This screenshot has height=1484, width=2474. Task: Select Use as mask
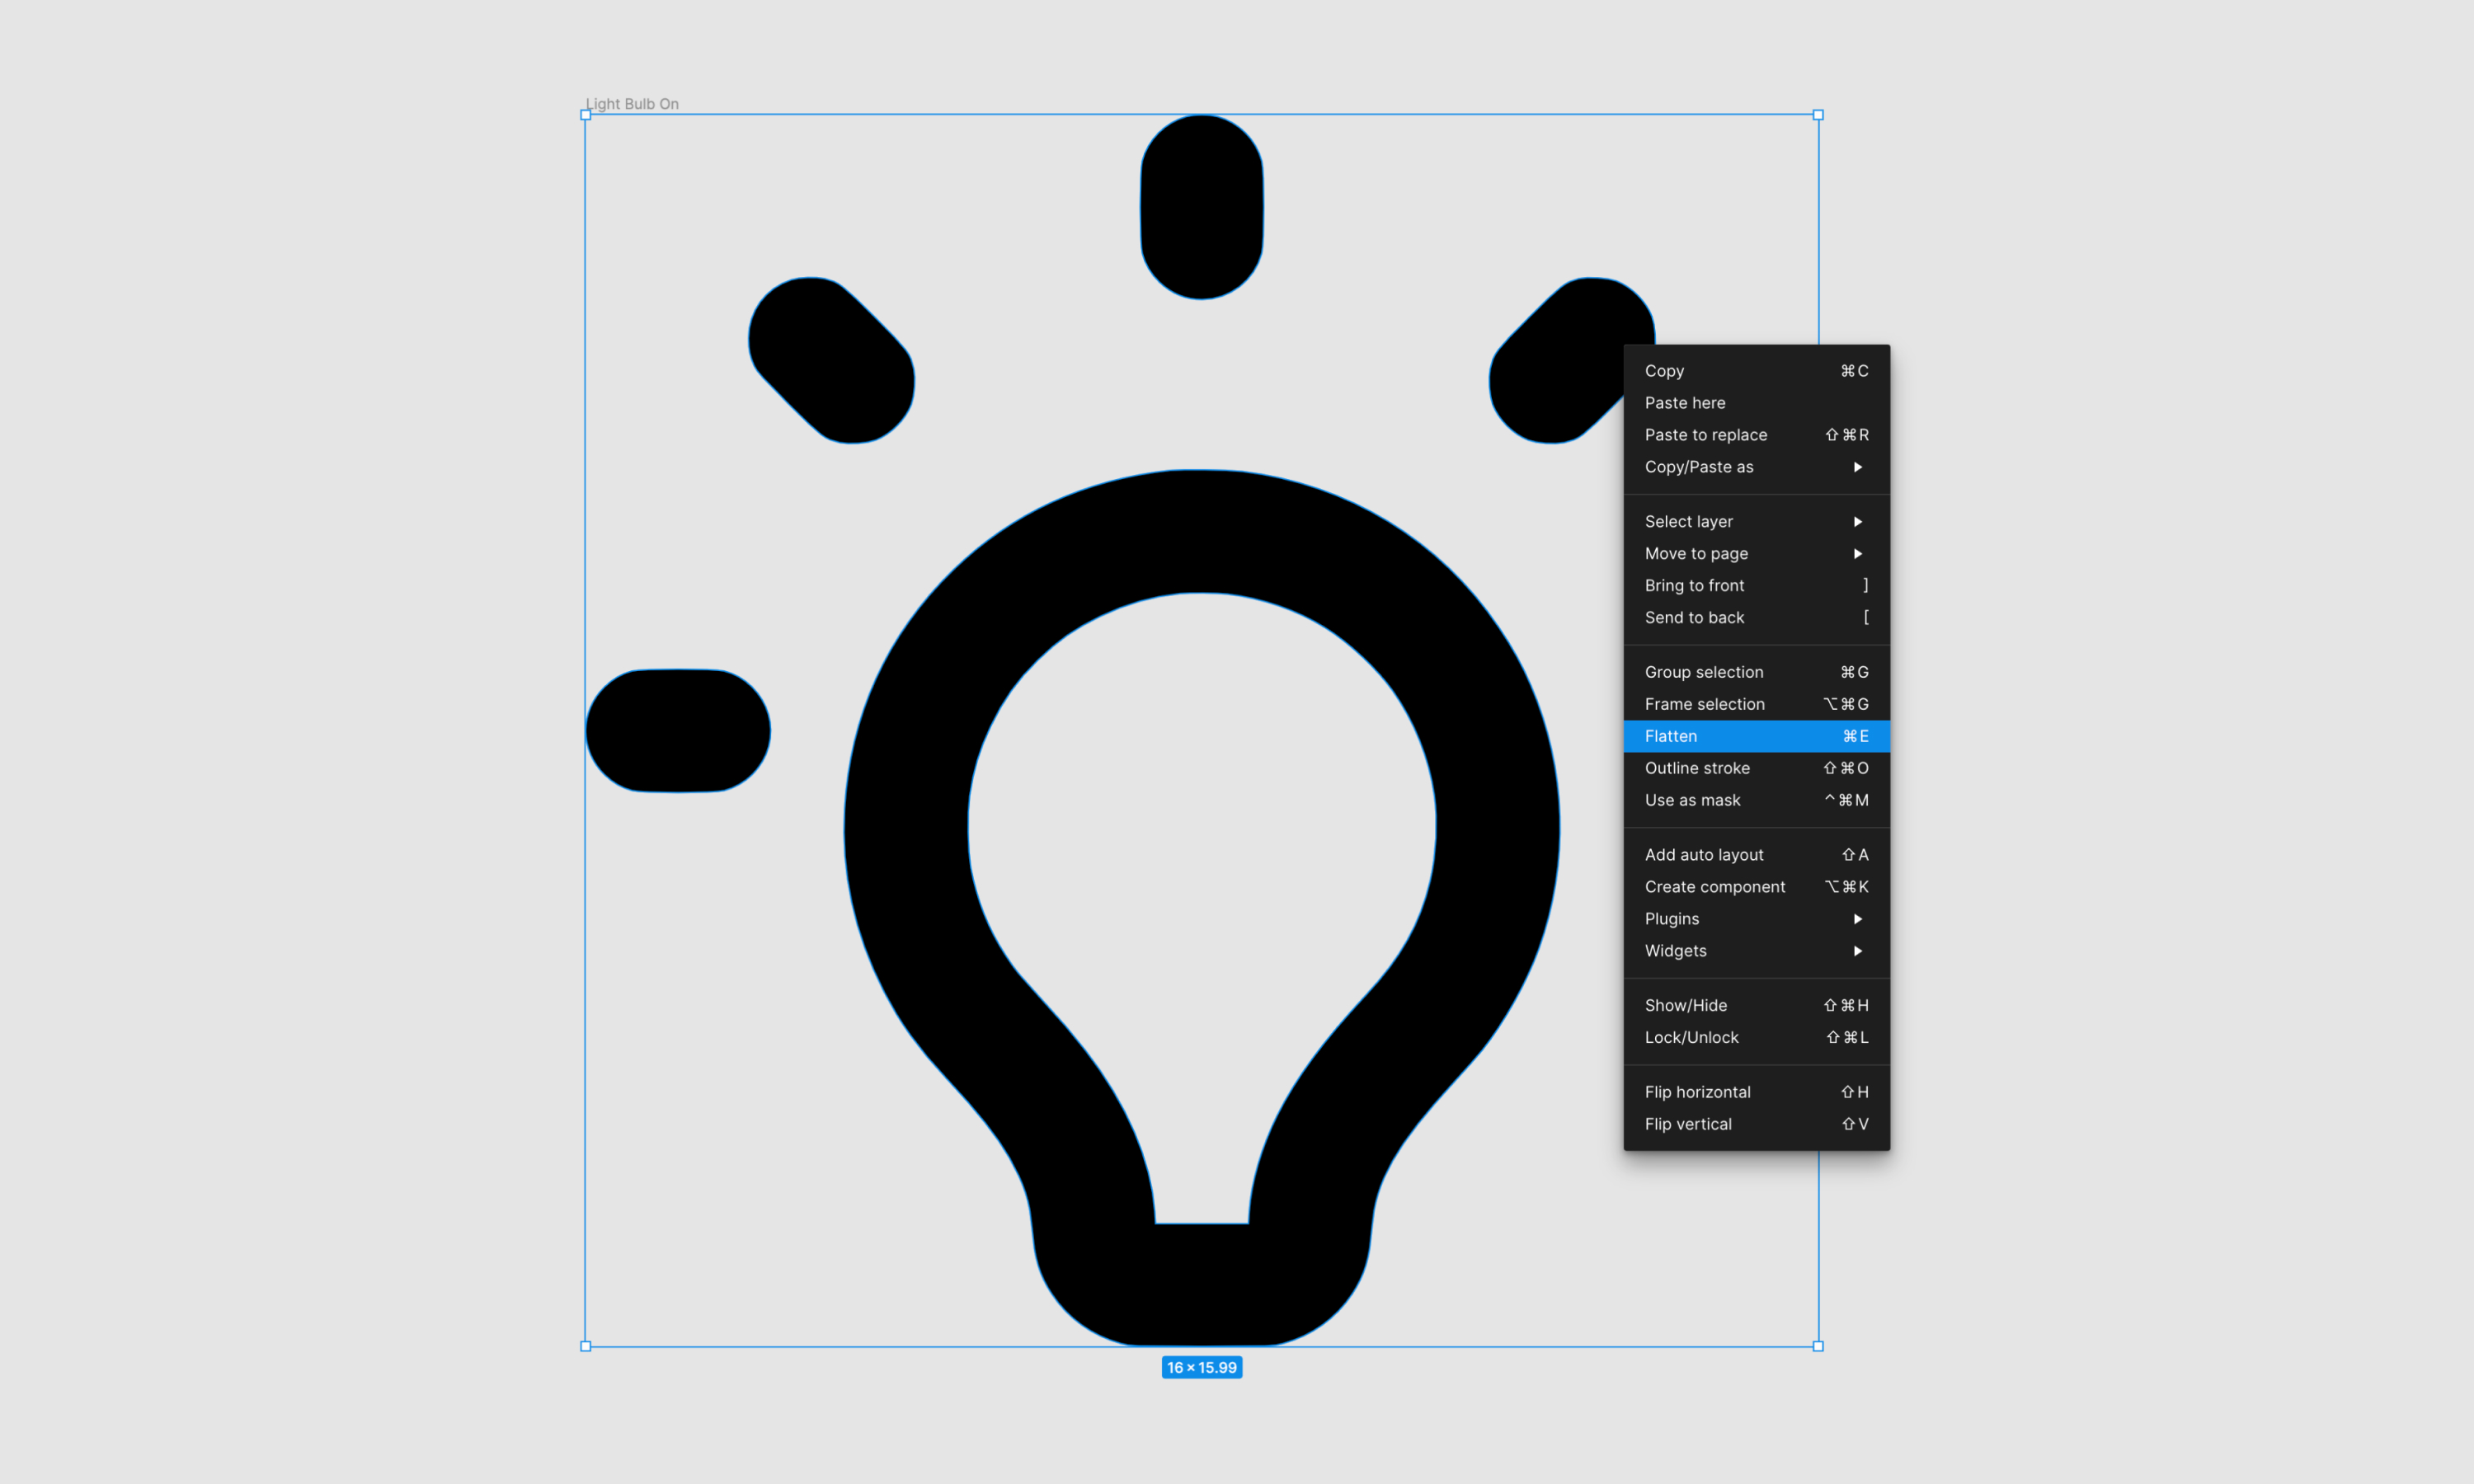pyautogui.click(x=1756, y=800)
